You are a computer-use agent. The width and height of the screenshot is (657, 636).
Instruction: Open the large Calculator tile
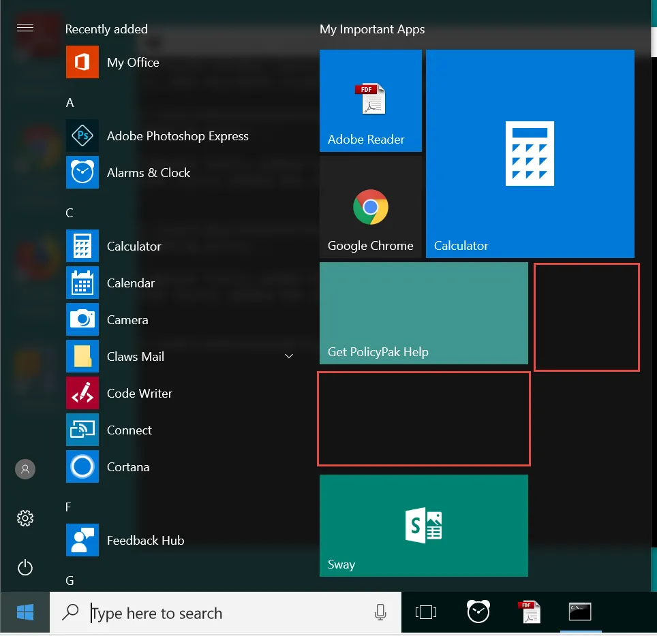point(530,154)
